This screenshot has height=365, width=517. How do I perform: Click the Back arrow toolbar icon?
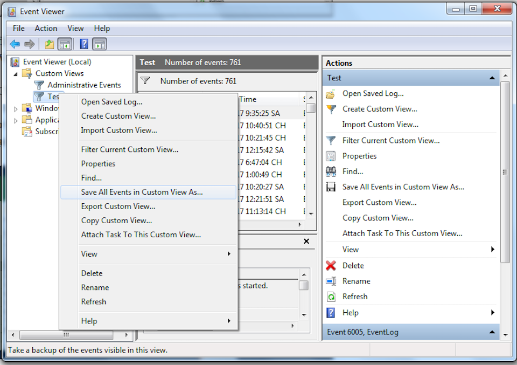click(15, 44)
